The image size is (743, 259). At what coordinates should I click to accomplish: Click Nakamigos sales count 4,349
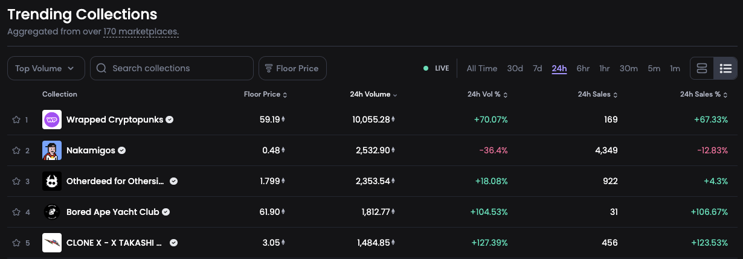tap(606, 150)
